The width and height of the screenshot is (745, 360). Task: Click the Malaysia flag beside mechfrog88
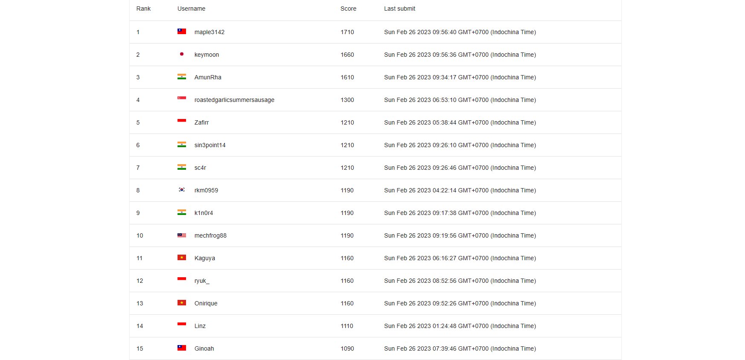coord(182,235)
